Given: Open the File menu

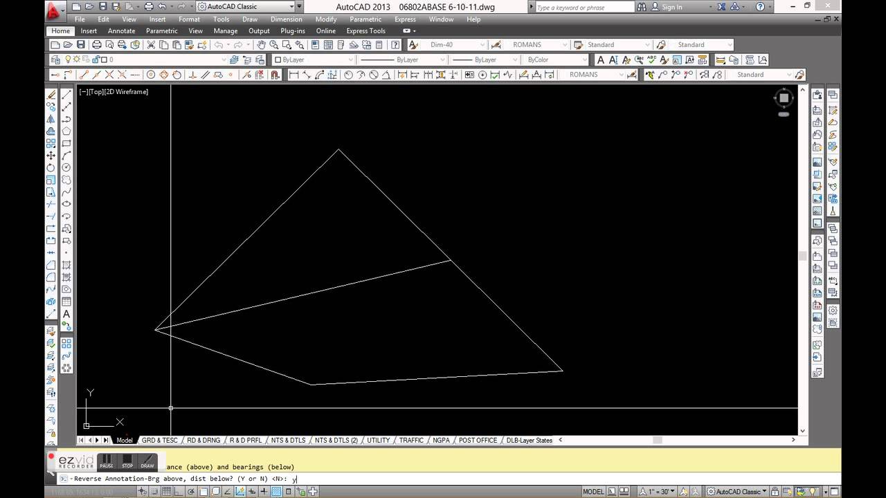Looking at the screenshot, I should tap(80, 19).
